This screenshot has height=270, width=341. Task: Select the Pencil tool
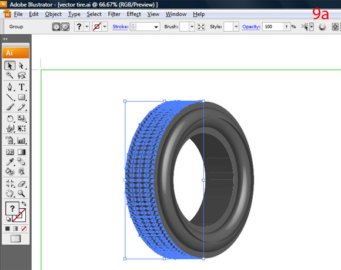[x=22, y=107]
